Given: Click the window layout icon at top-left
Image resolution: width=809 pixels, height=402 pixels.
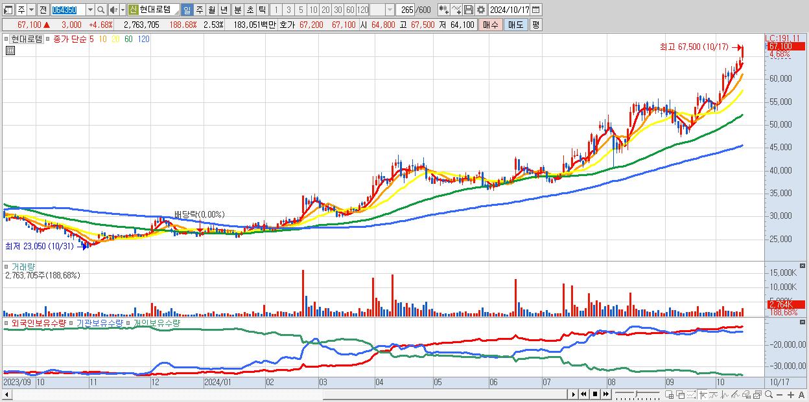Looking at the screenshot, I should 8,10.
